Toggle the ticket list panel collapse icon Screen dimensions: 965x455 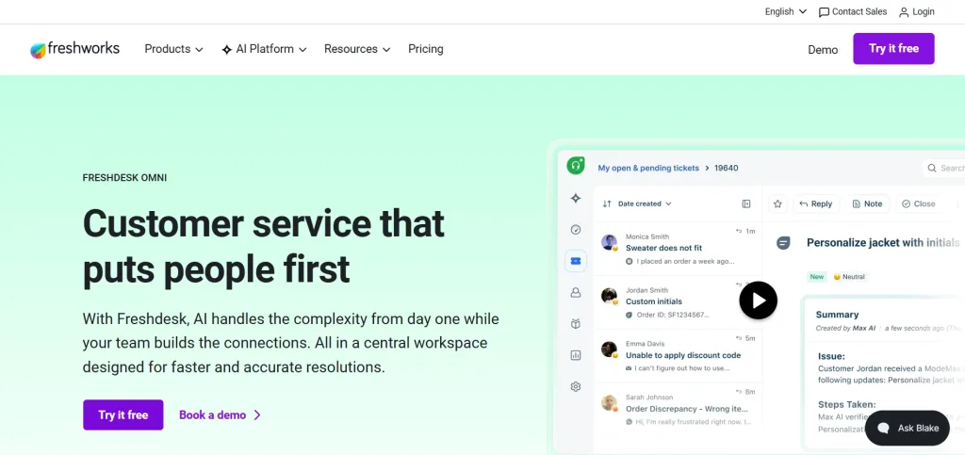click(x=746, y=203)
